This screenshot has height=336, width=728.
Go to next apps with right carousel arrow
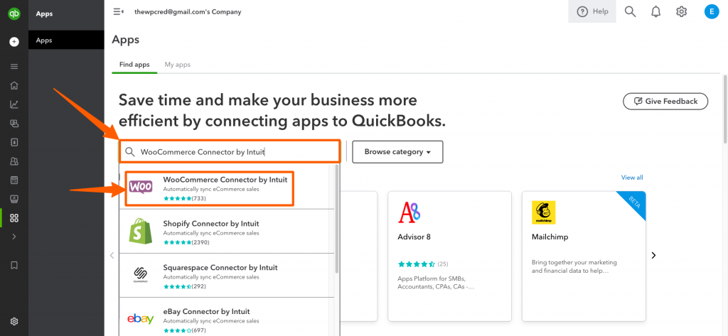point(654,255)
